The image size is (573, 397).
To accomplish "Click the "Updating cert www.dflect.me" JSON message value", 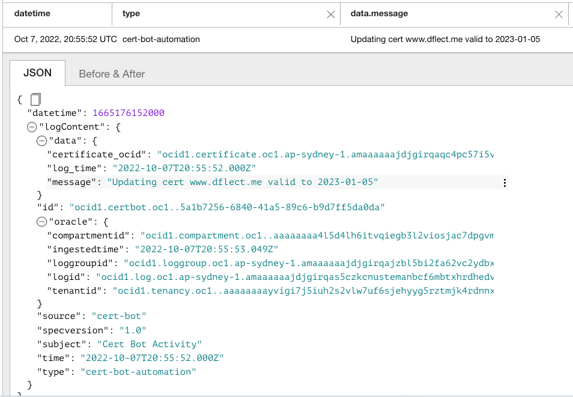I will [x=243, y=182].
